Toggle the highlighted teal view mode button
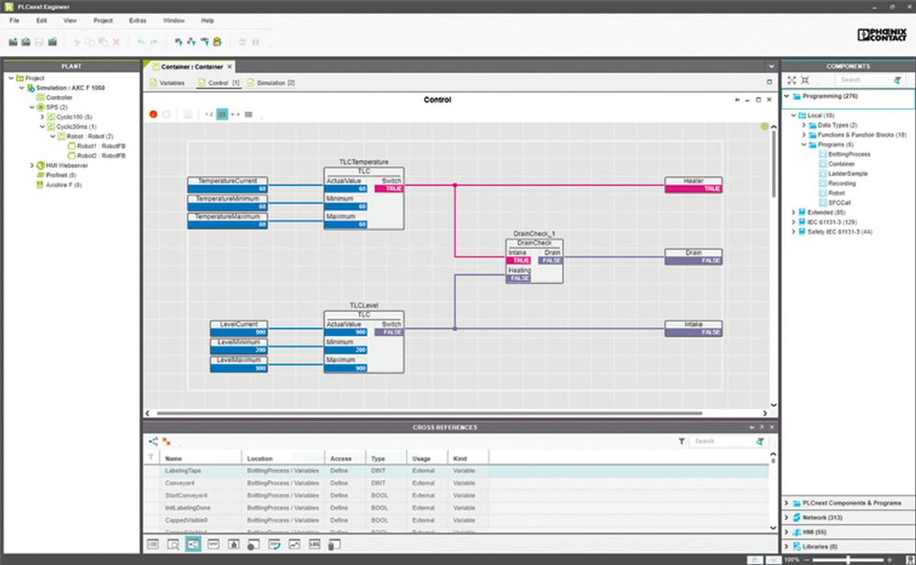 click(222, 114)
